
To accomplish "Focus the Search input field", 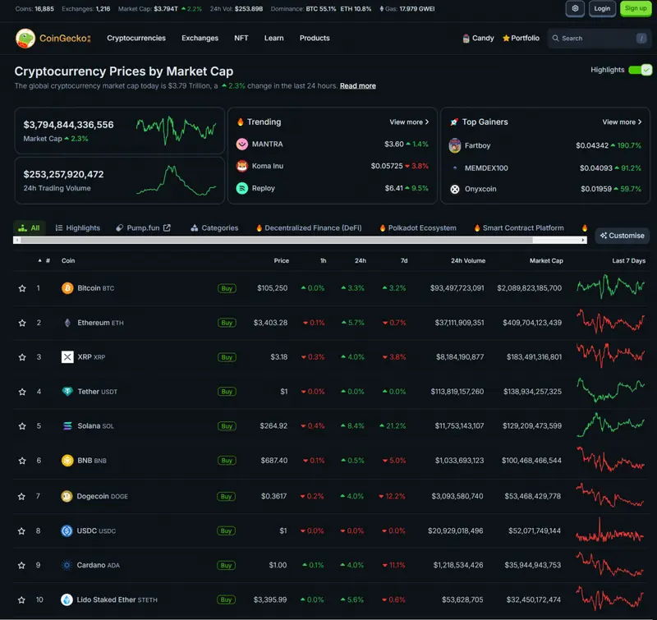I will coord(600,38).
